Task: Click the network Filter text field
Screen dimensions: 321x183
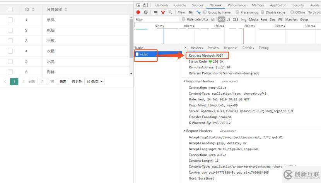Action: click(x=157, y=19)
